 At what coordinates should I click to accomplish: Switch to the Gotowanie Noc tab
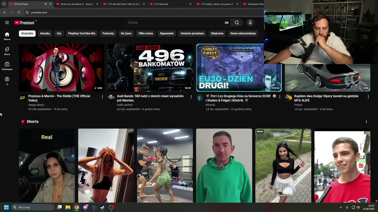(253, 4)
